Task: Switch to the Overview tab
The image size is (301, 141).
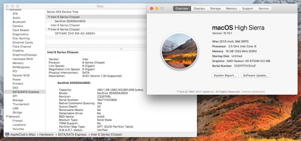Action: (182, 8)
